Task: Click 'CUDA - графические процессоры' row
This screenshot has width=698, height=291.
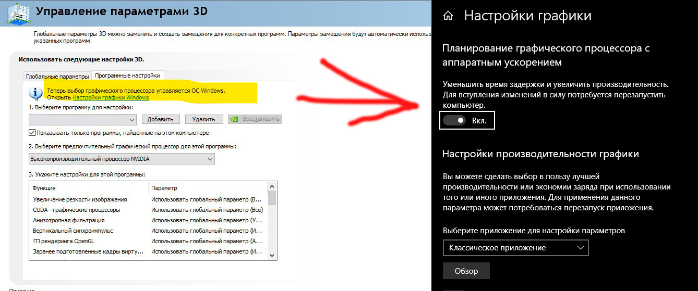Action: [77, 210]
